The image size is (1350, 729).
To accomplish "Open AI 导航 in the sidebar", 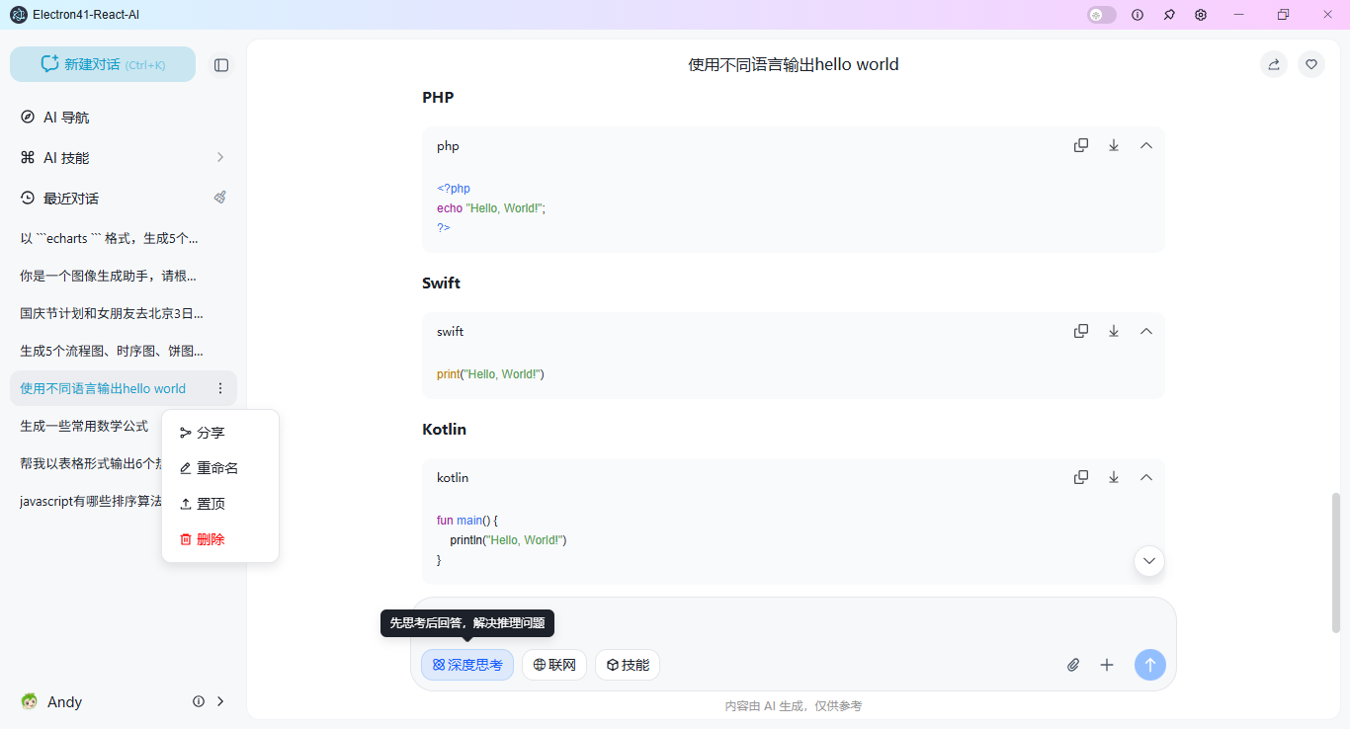I will [x=124, y=118].
